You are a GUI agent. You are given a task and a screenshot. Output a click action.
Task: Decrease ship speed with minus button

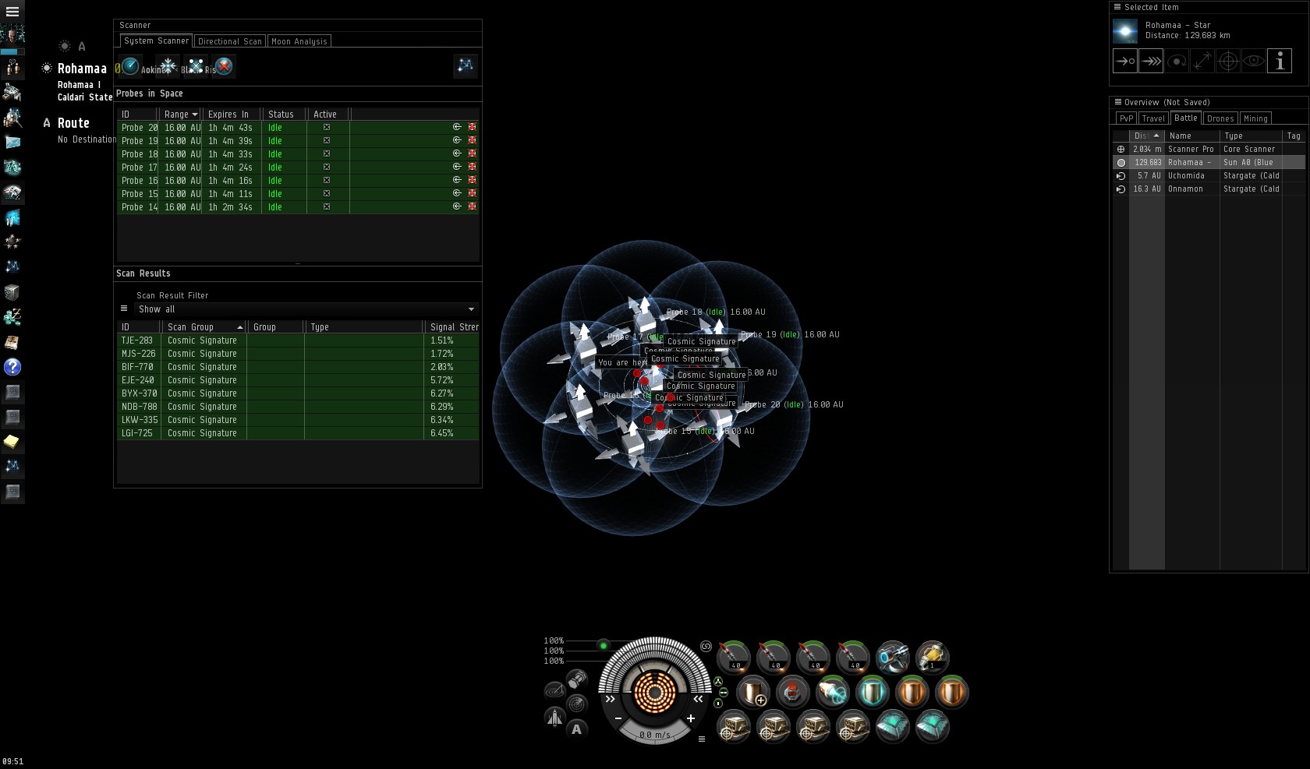618,718
